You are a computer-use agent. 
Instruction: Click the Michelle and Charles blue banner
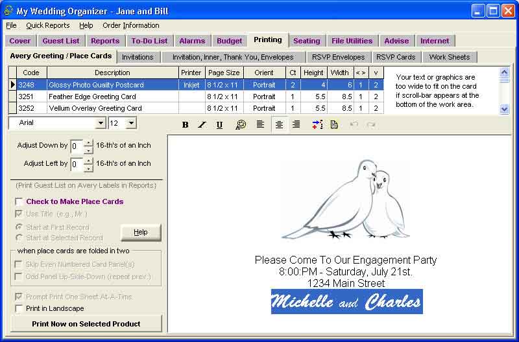pos(346,301)
